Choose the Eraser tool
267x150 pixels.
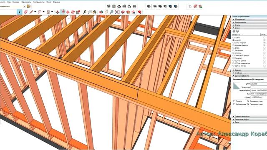pyautogui.click(x=25, y=12)
